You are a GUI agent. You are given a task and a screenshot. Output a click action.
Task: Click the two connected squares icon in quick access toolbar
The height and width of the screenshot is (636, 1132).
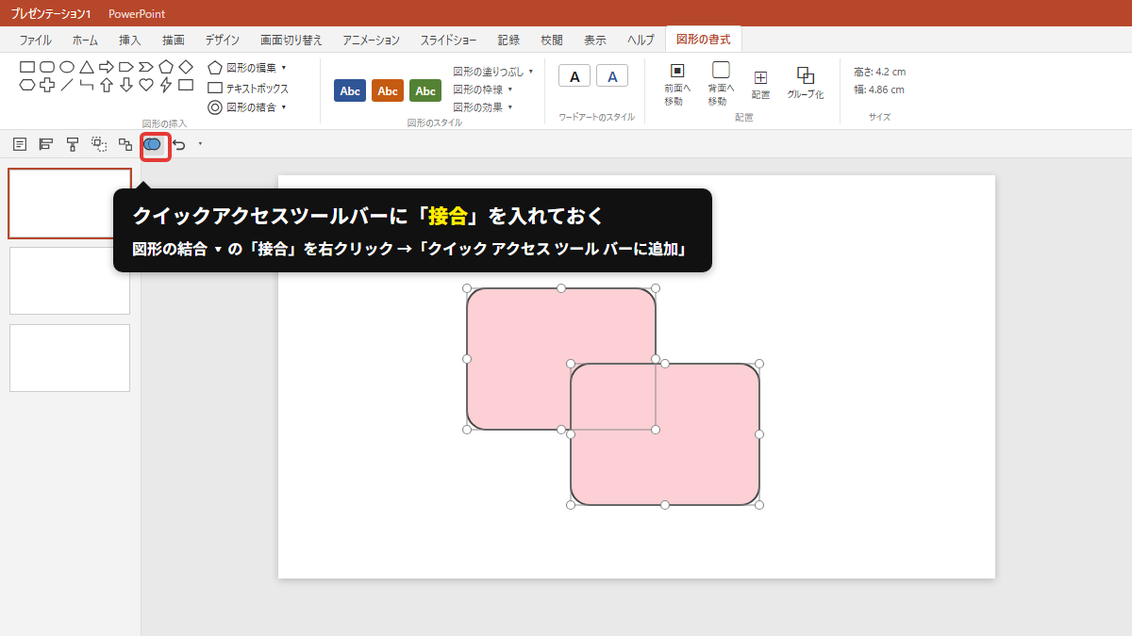tap(125, 144)
